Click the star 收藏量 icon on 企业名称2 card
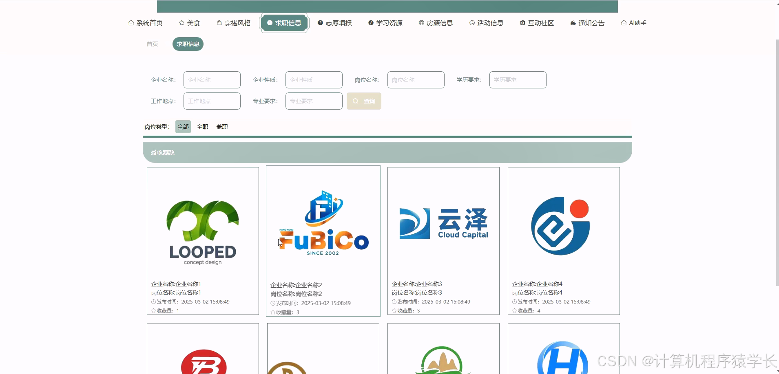The height and width of the screenshot is (374, 779). (273, 312)
